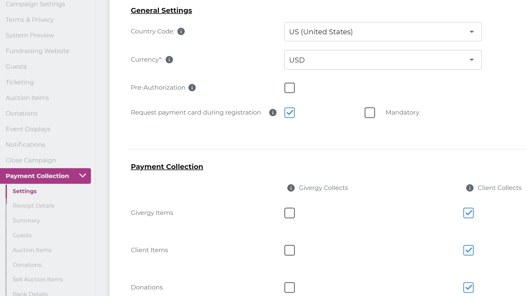
Task: Open the Summary section
Action: point(26,220)
